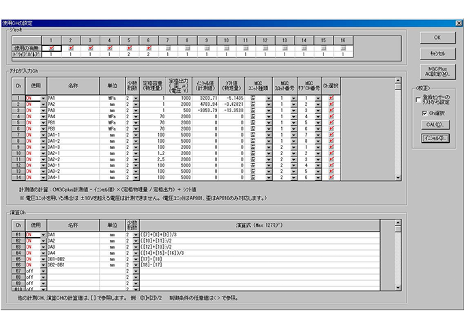The width and height of the screenshot is (464, 328).
Task: Click the 演算式 cell [17]-[18]
Action: click(x=260, y=259)
